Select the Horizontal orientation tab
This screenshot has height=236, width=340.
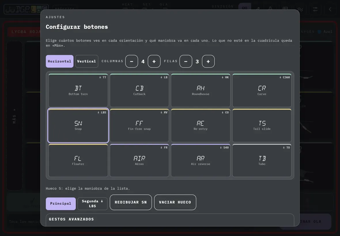tap(59, 61)
